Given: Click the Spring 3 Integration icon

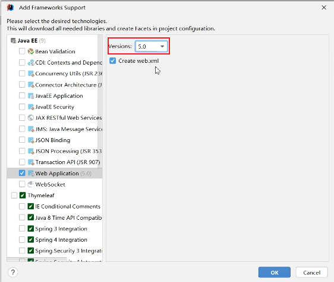Looking at the screenshot, I should (x=31, y=229).
